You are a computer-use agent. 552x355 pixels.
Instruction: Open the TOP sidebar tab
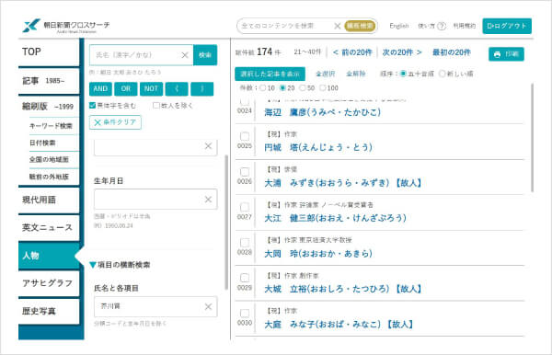(x=49, y=52)
